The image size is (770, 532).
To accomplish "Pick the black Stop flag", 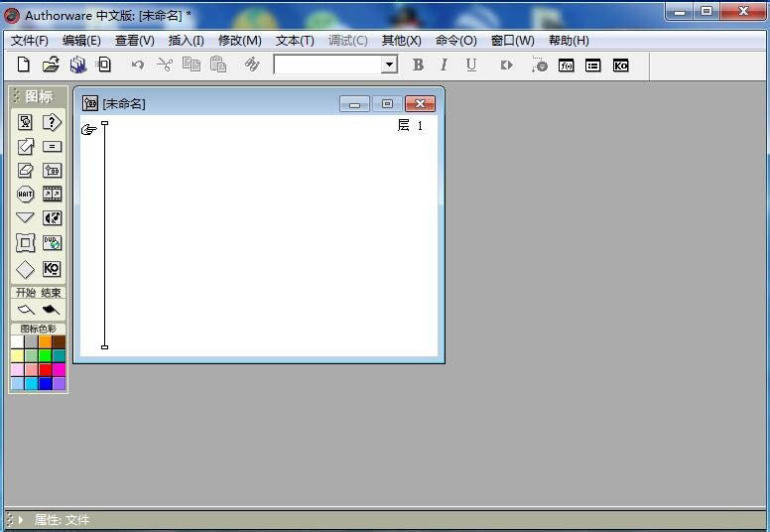I will point(52,310).
